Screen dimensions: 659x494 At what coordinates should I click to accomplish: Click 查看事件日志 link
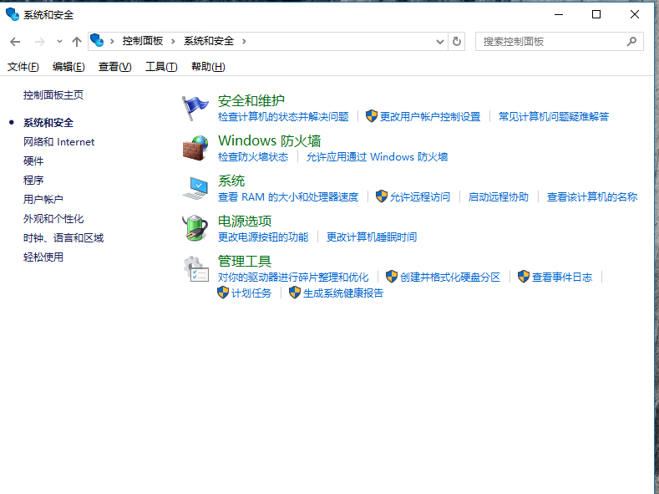click(x=562, y=277)
